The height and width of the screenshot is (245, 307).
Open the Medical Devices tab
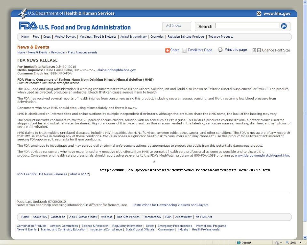pyautogui.click(x=65, y=37)
